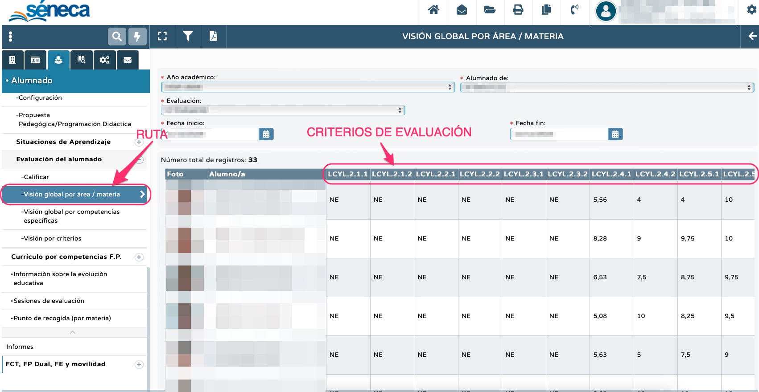Screen dimensions: 759x392
Task: Click the home icon in top bar
Action: click(433, 10)
